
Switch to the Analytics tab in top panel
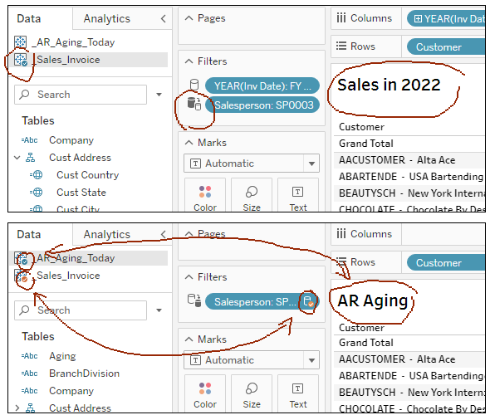pyautogui.click(x=107, y=19)
